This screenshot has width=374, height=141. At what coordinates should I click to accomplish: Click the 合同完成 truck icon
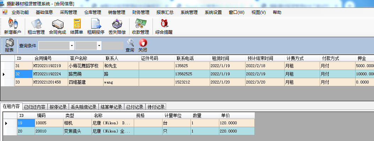coord(57,27)
